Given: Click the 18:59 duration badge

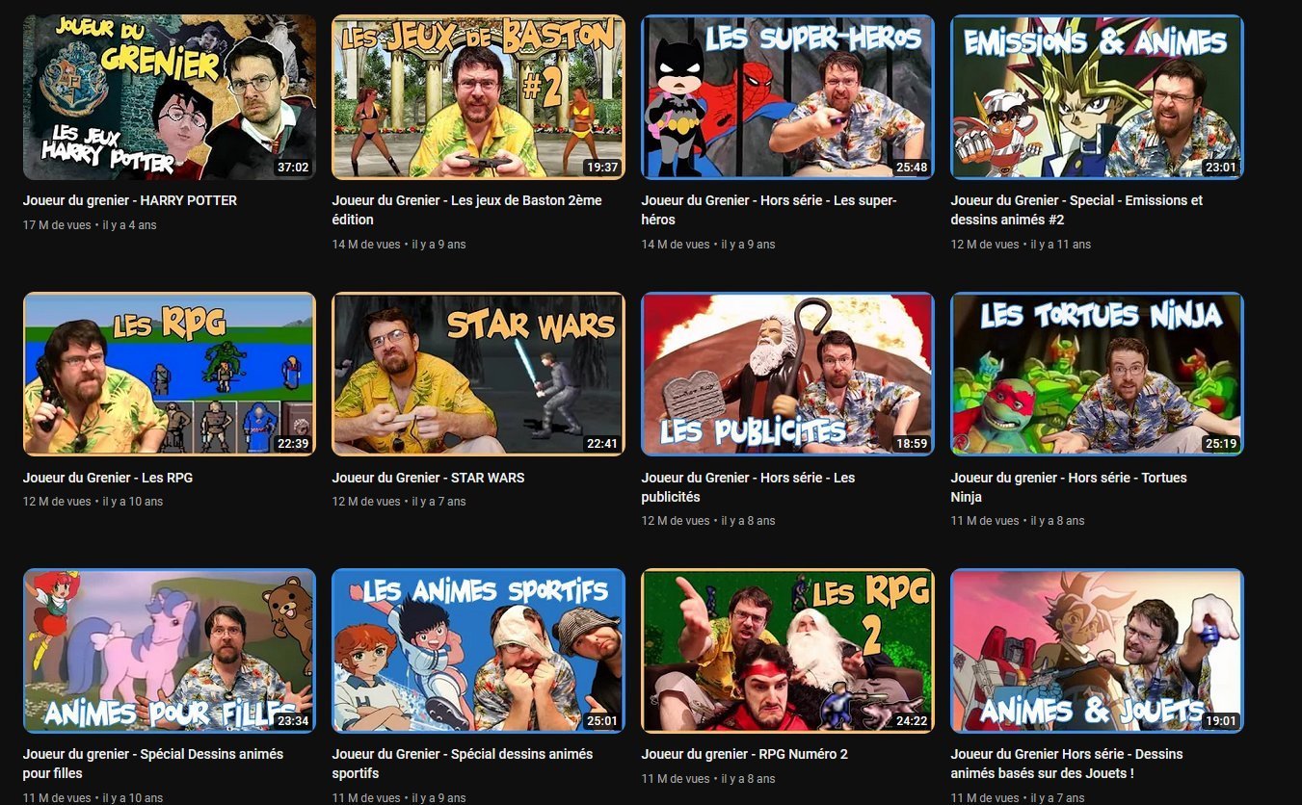Looking at the screenshot, I should tap(912, 444).
